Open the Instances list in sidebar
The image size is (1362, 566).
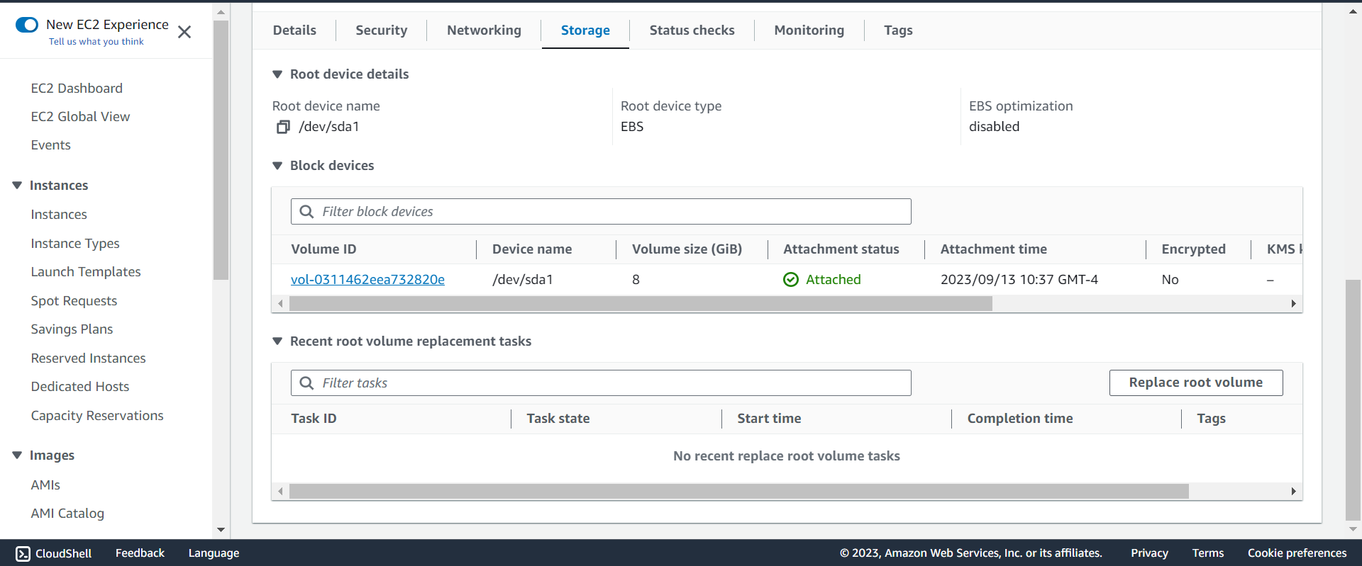point(59,215)
